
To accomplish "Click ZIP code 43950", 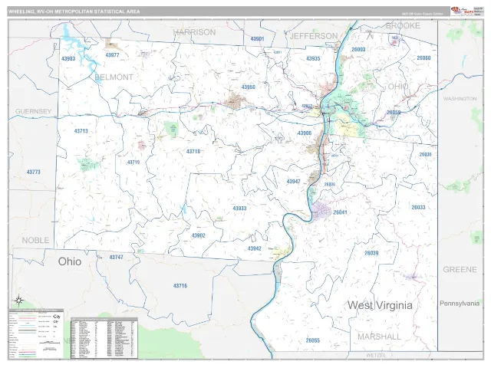I will coord(249,87).
